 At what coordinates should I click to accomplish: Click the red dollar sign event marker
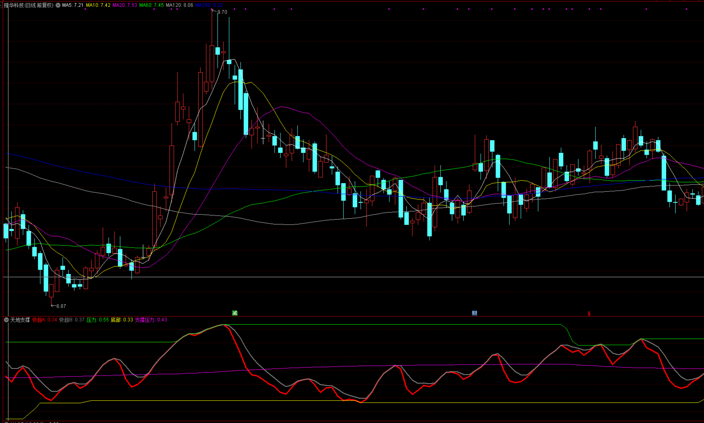pyautogui.click(x=589, y=313)
